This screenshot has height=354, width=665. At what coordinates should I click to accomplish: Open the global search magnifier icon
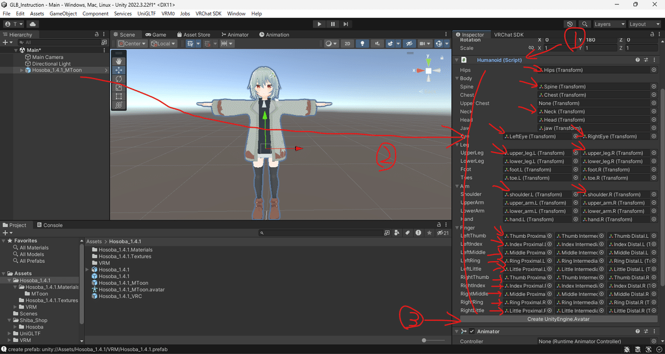585,24
